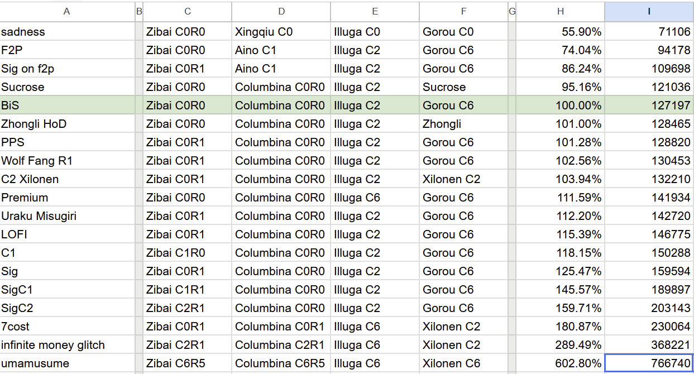The height and width of the screenshot is (374, 694).
Task: Click the 'Columbina C0R1' cell
Action: pos(281,327)
